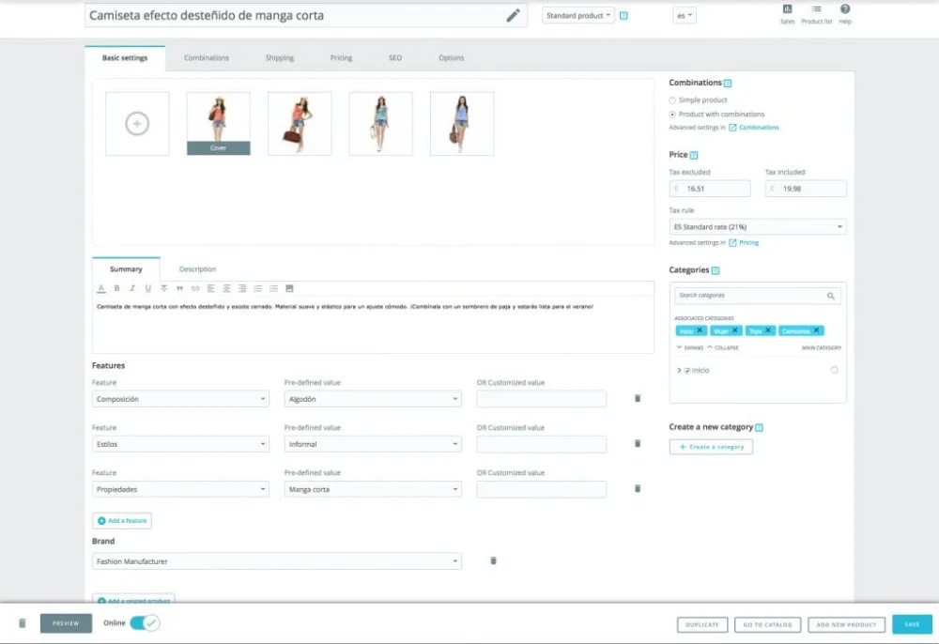Switch to the Shipping tab

click(x=280, y=58)
